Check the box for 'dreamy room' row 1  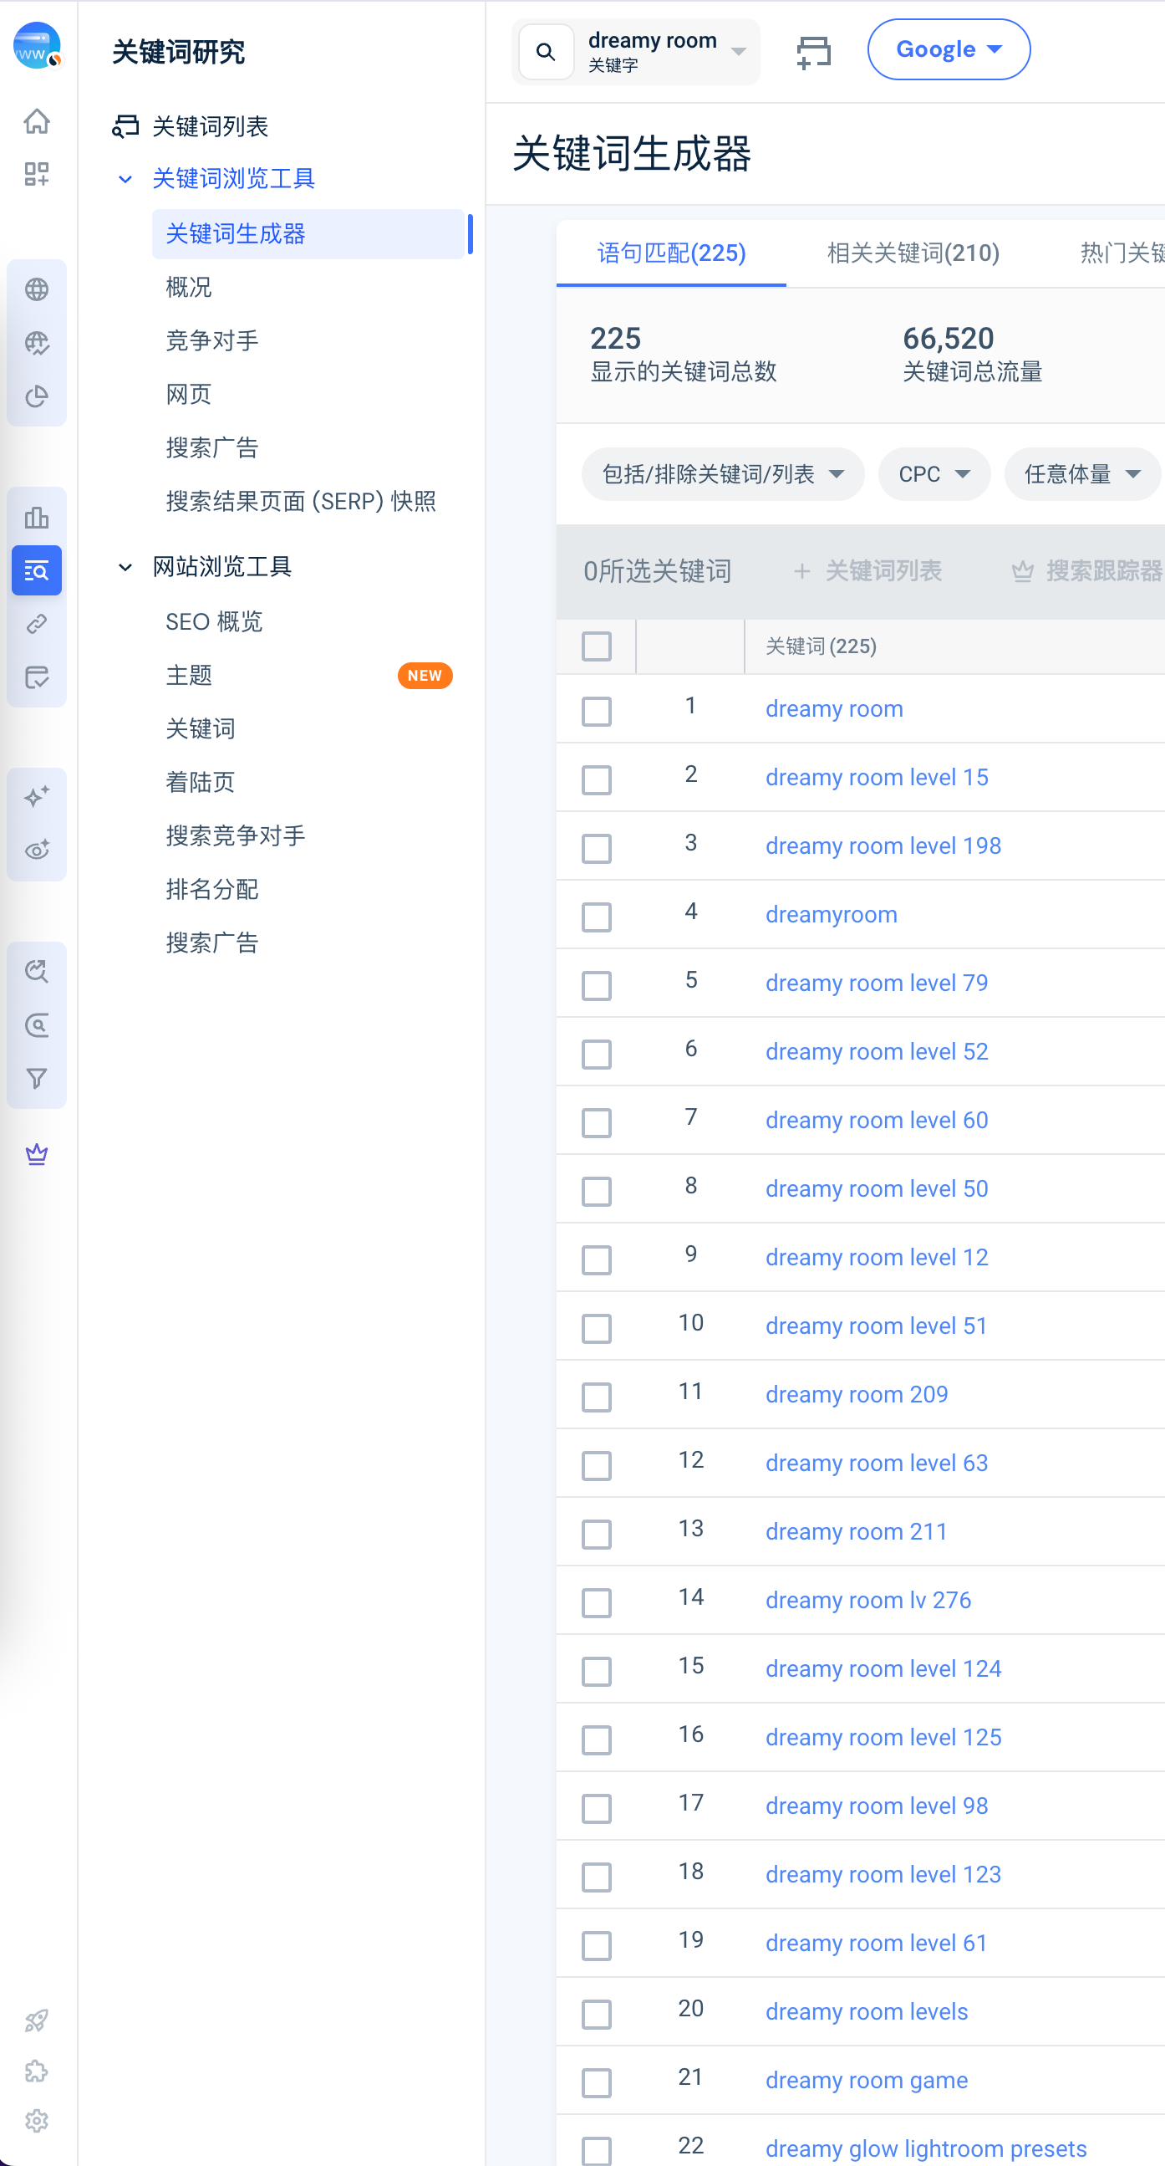coord(596,711)
